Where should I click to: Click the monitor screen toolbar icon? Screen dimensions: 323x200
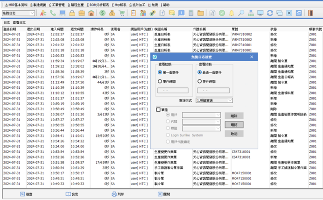[260, 13]
